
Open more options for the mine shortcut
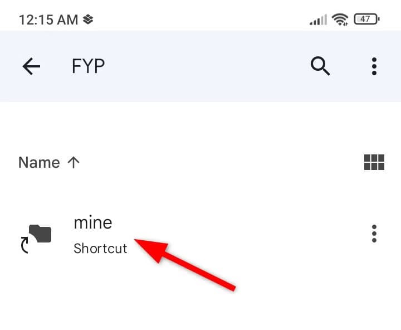click(374, 234)
